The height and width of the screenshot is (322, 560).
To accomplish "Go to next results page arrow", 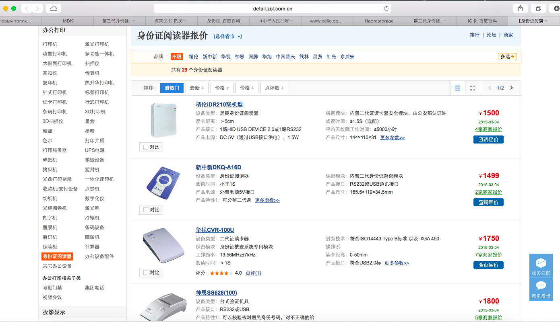I will click(x=512, y=88).
